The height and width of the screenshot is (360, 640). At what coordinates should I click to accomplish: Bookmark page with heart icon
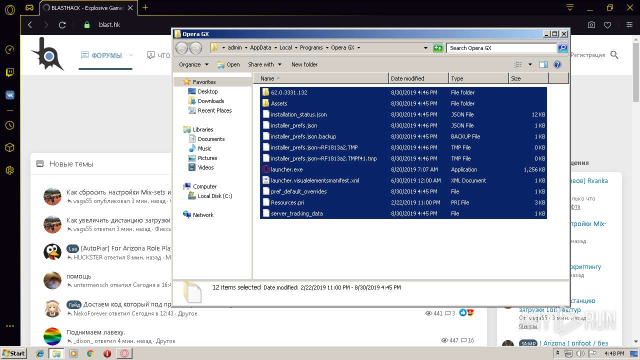[x=607, y=25]
